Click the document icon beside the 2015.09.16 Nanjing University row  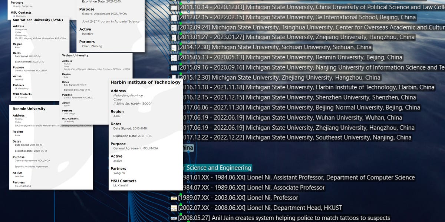click(174, 68)
